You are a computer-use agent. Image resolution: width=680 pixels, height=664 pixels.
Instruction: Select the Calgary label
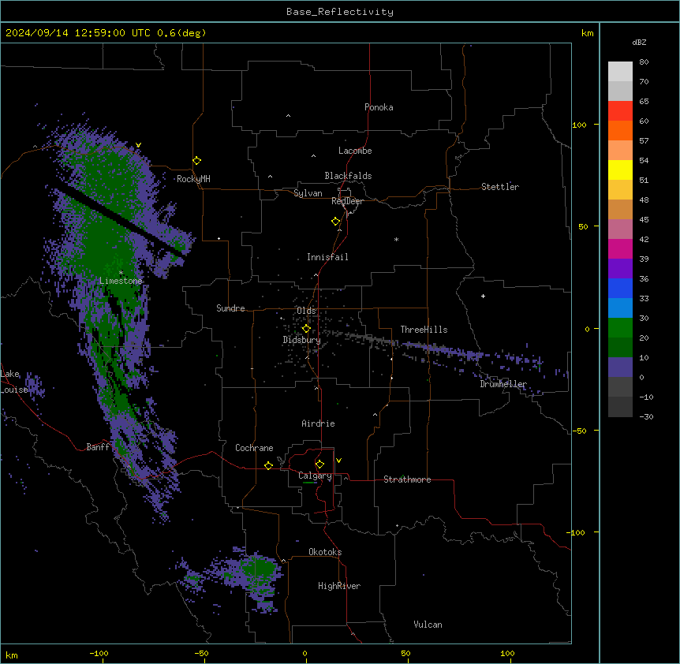[x=315, y=476]
